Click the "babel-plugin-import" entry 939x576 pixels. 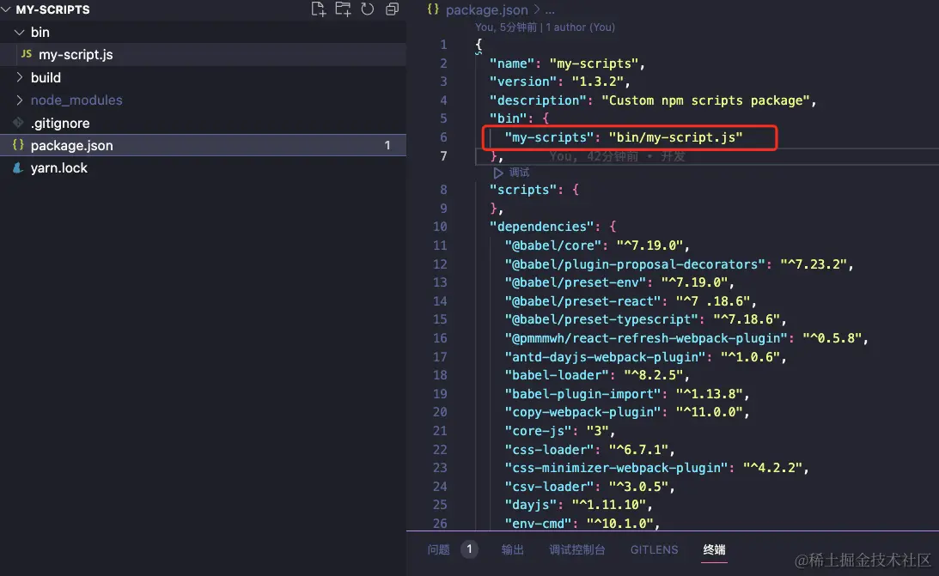click(582, 394)
